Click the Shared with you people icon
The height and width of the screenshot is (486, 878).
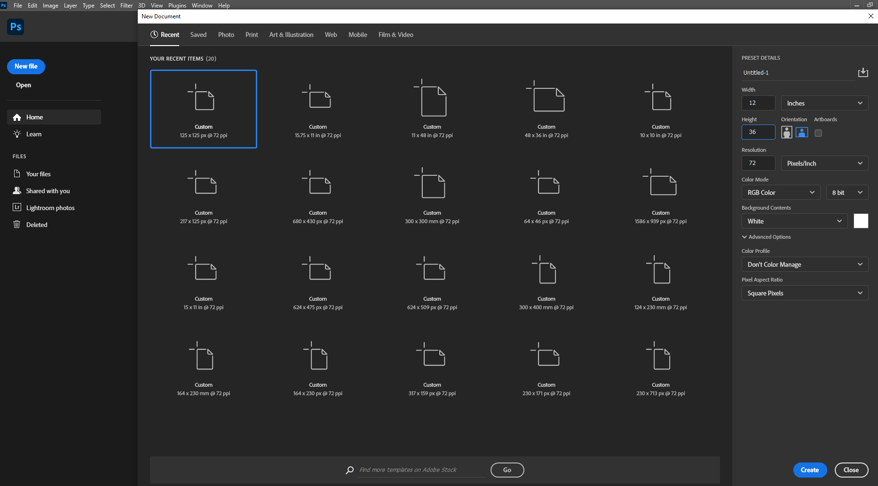[17, 190]
